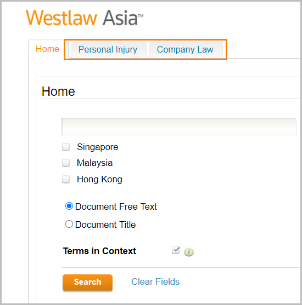Select the Document Title radio button

click(x=69, y=224)
